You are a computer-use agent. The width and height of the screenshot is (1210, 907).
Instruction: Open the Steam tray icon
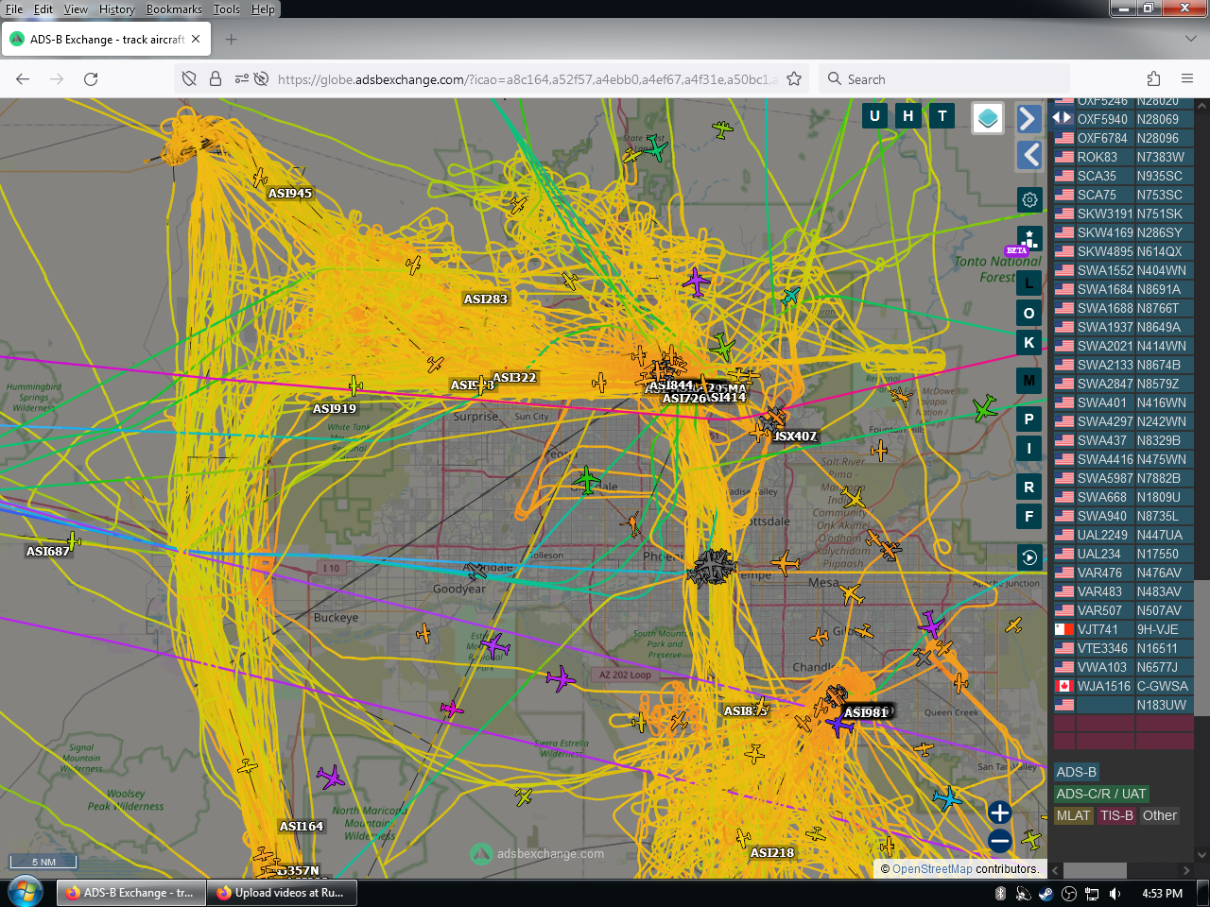tap(1046, 894)
